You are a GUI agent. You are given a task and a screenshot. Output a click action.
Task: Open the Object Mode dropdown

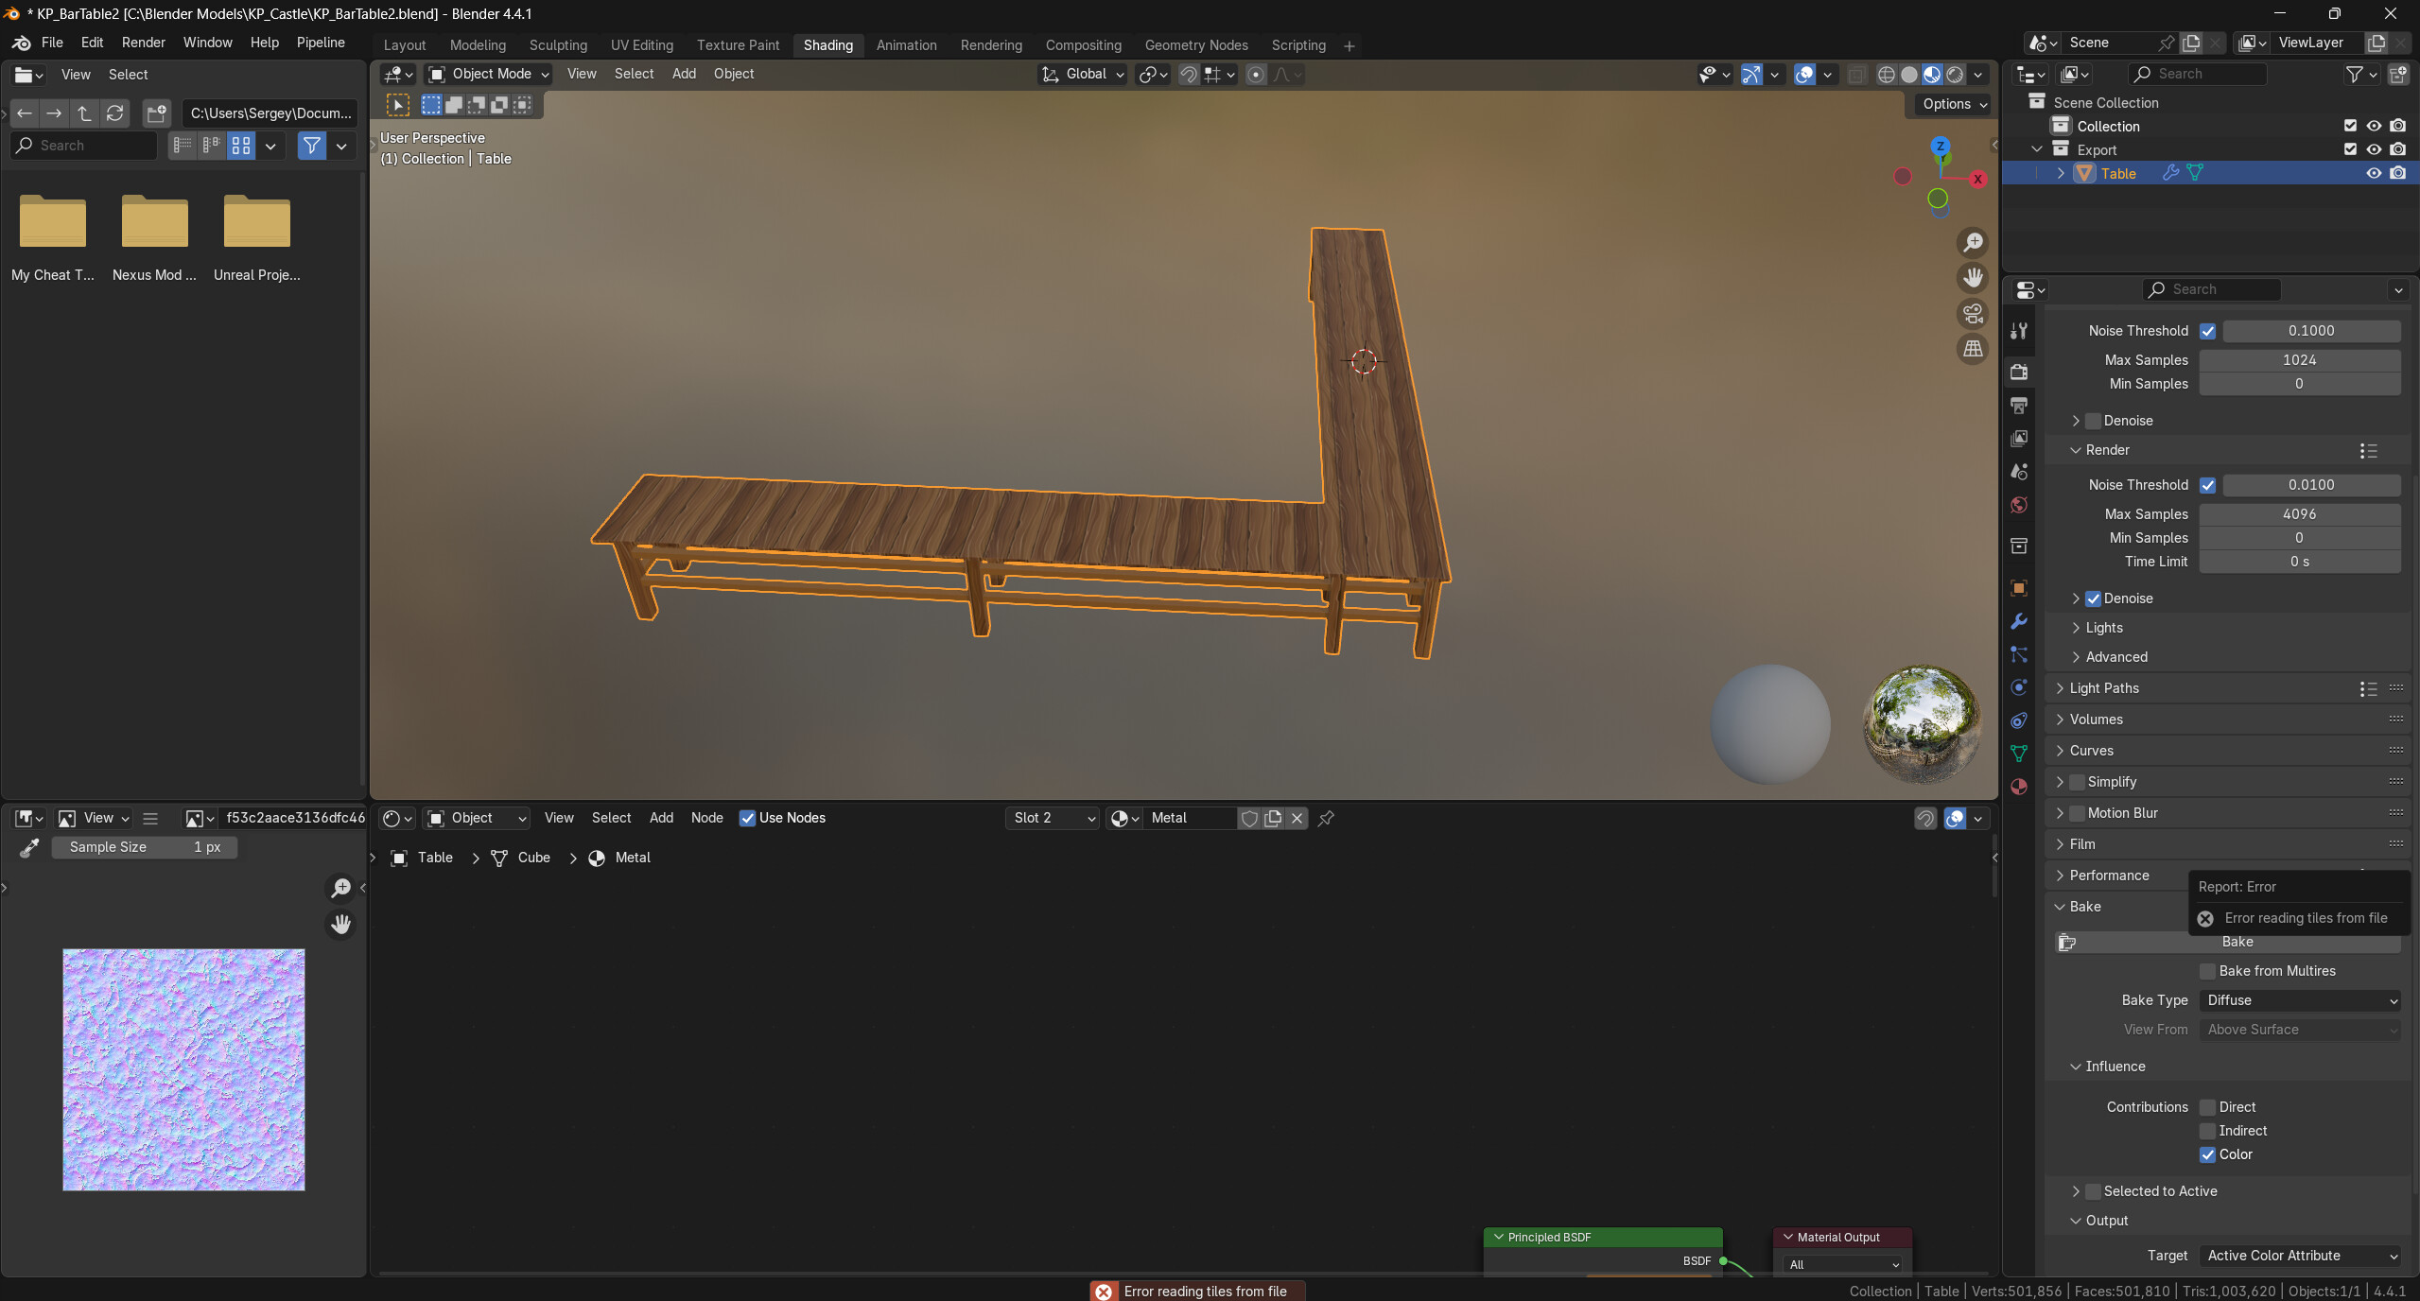489,75
